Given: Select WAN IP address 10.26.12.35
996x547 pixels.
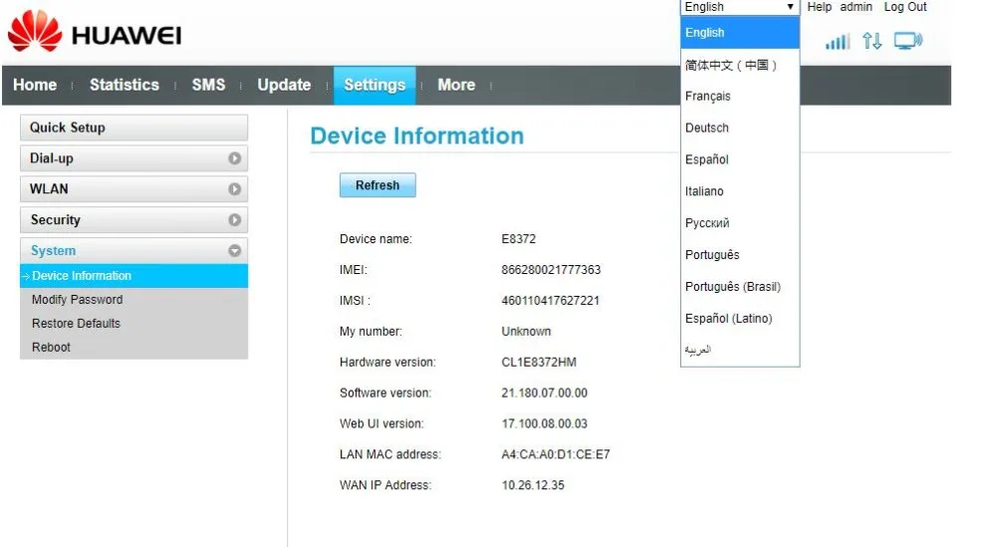Looking at the screenshot, I should click(x=533, y=485).
